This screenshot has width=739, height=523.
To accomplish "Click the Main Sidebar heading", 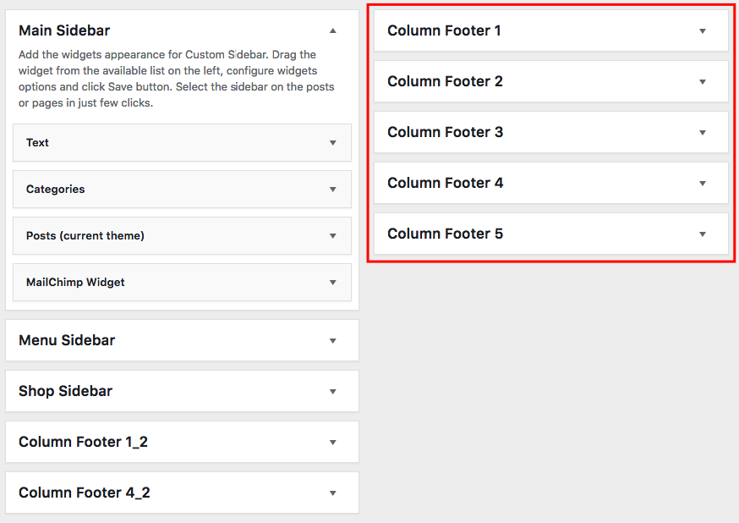I will (64, 30).
